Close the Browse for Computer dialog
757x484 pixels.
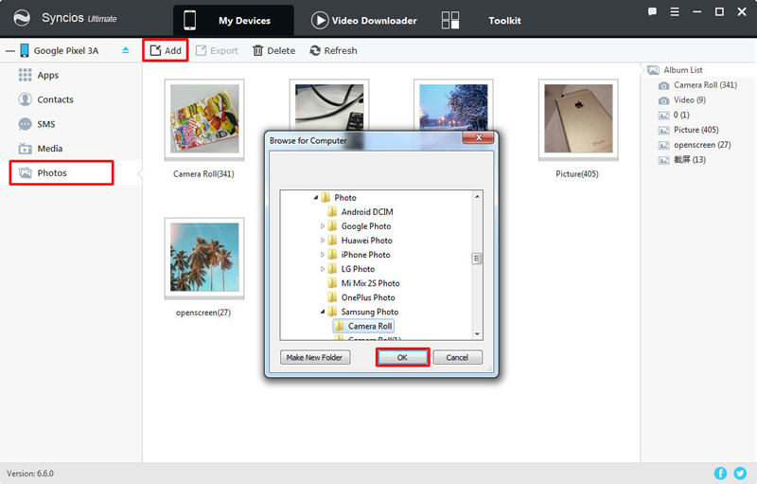pos(478,137)
